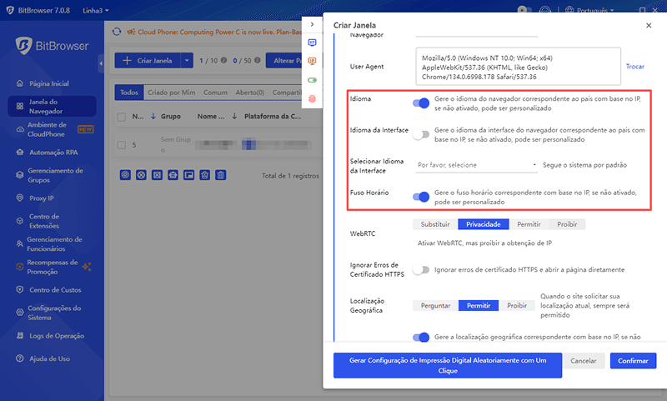This screenshot has width=667, height=401.
Task: Sort by the arrow next to Nome column
Action: (x=234, y=116)
